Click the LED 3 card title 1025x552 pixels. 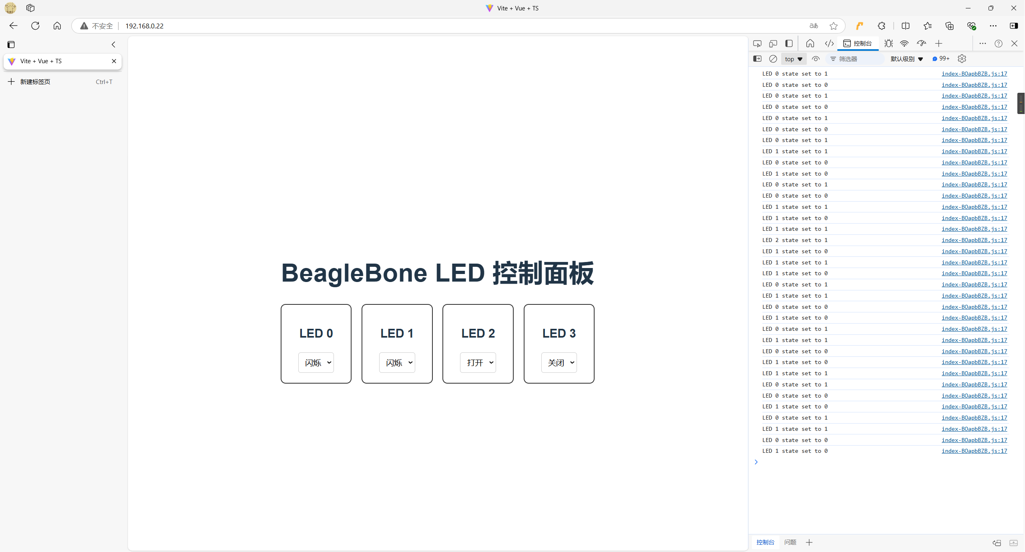[559, 334]
